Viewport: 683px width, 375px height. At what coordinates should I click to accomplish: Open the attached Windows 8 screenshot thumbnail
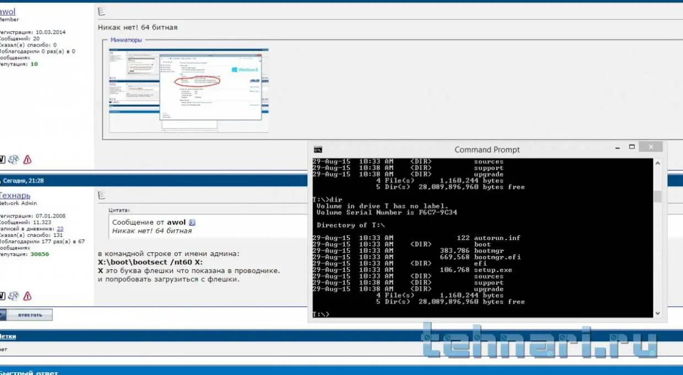189,90
